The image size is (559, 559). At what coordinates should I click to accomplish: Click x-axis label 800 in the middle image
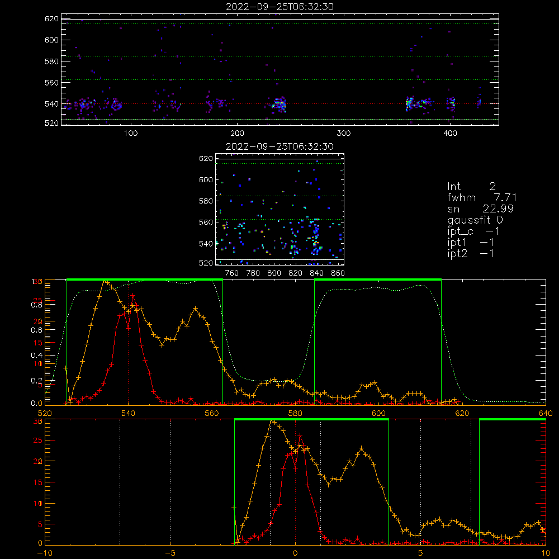point(274,273)
